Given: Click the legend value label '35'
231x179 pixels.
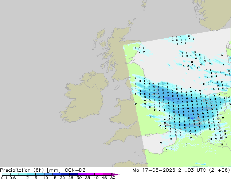Looking at the screenshot, I should click(87, 178).
